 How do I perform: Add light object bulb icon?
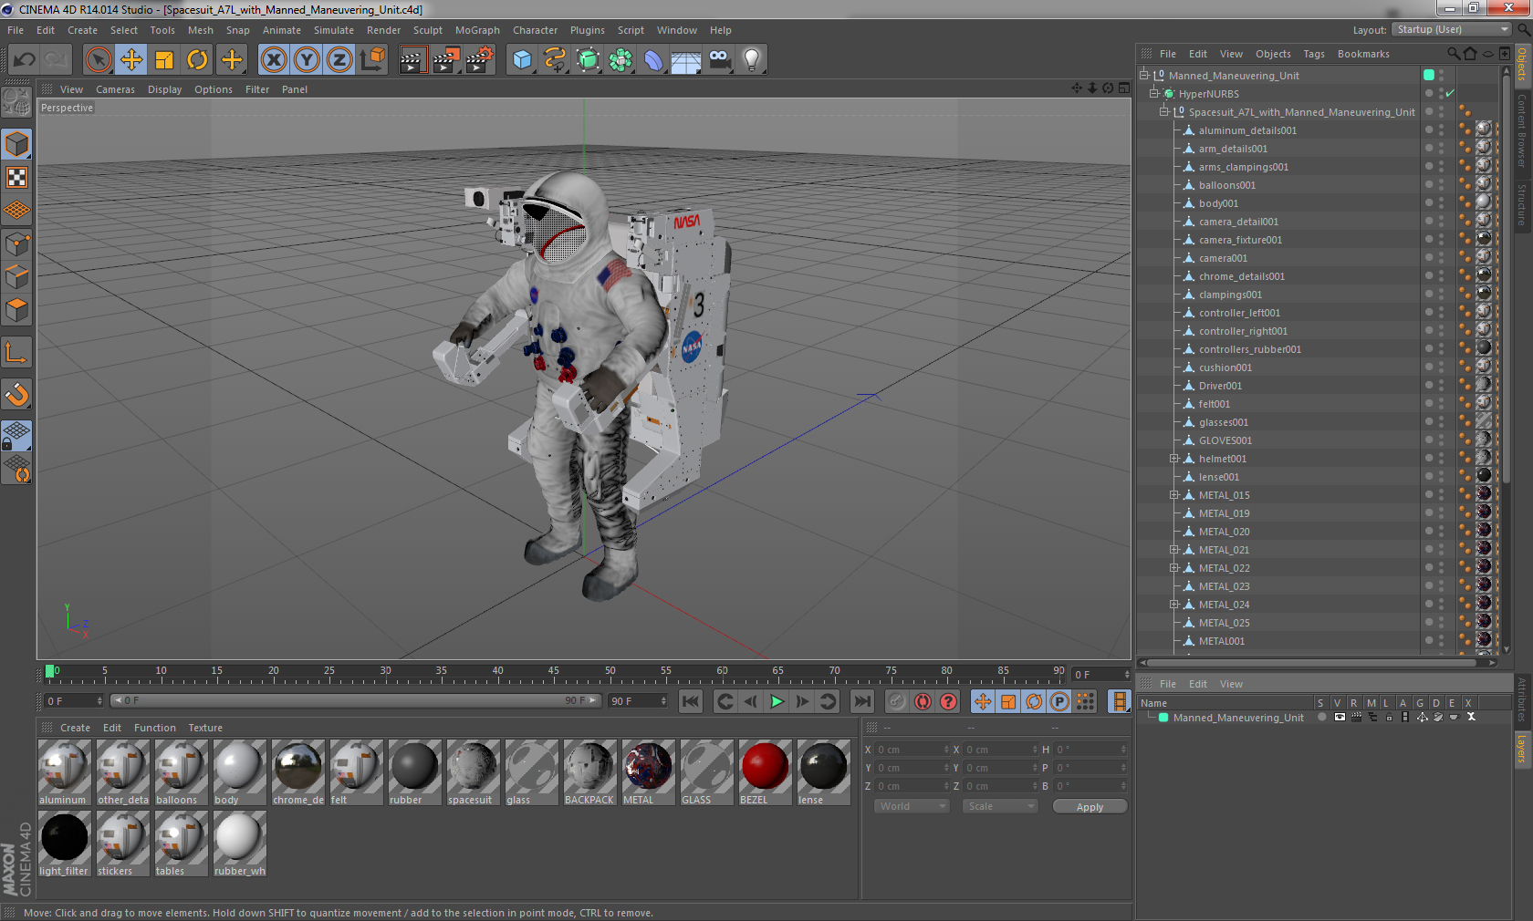coord(752,60)
